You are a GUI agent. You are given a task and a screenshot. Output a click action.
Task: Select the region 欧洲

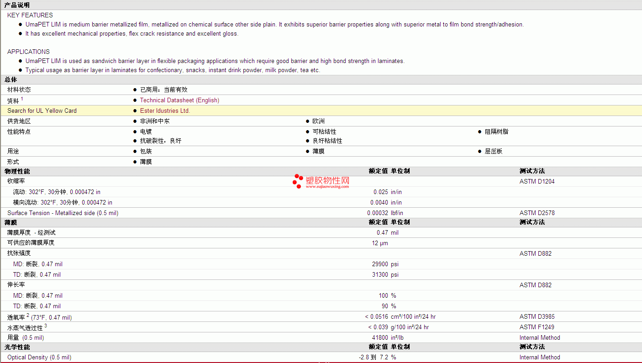[319, 121]
